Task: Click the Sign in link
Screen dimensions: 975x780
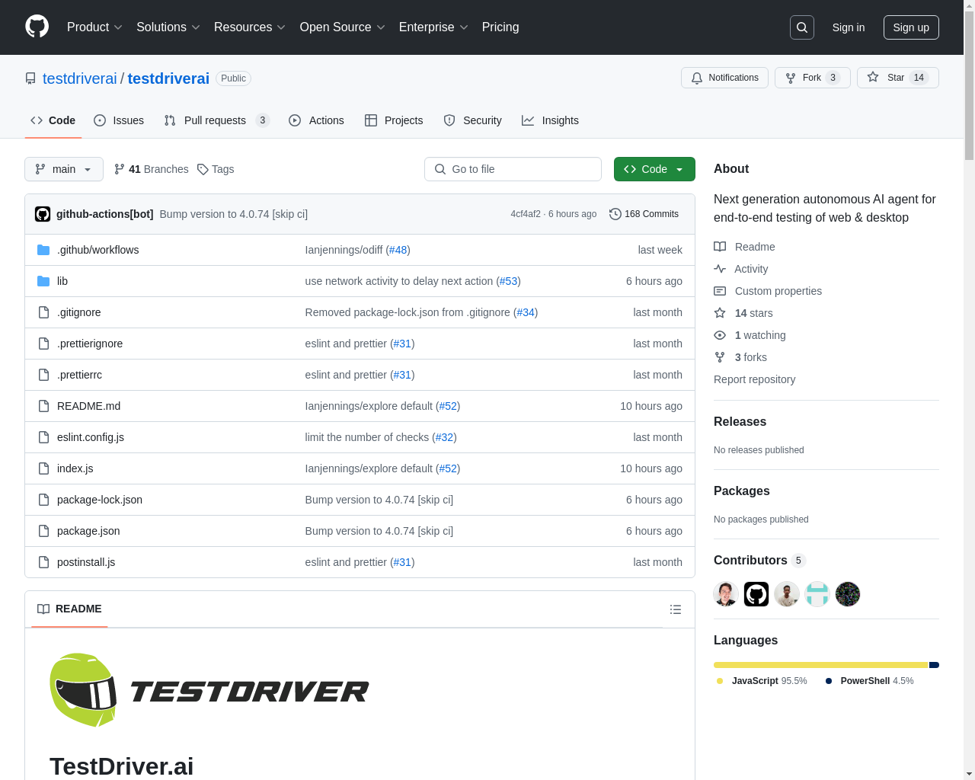Action: click(849, 27)
